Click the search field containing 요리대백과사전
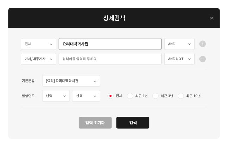This screenshot has height=148, width=228. 110,44
